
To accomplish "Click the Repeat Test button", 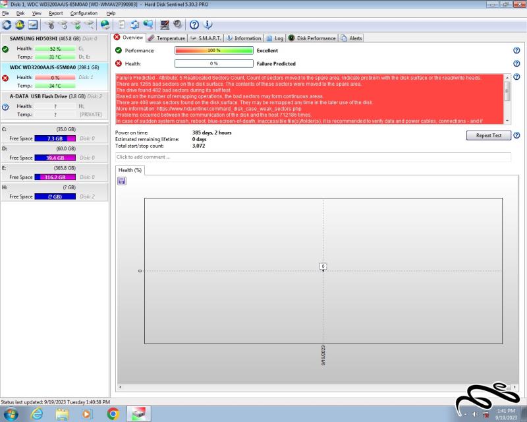I will (x=489, y=135).
